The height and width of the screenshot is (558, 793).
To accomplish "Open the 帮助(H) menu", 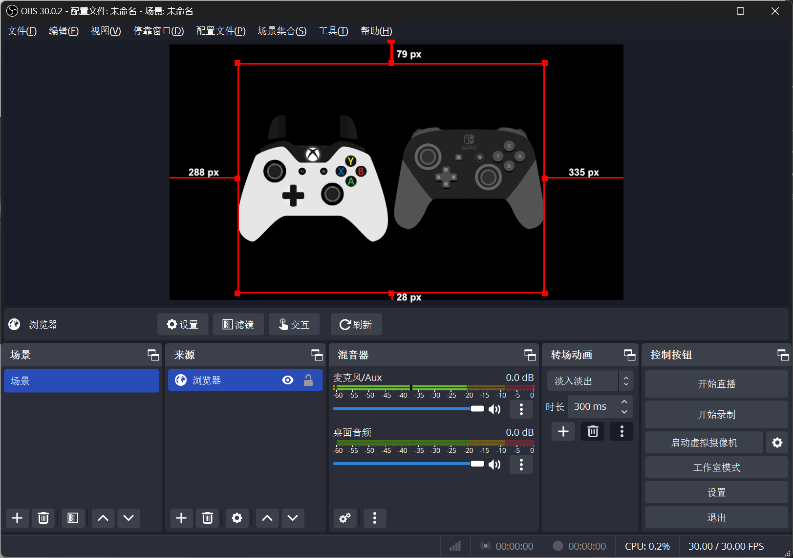I will coord(376,31).
